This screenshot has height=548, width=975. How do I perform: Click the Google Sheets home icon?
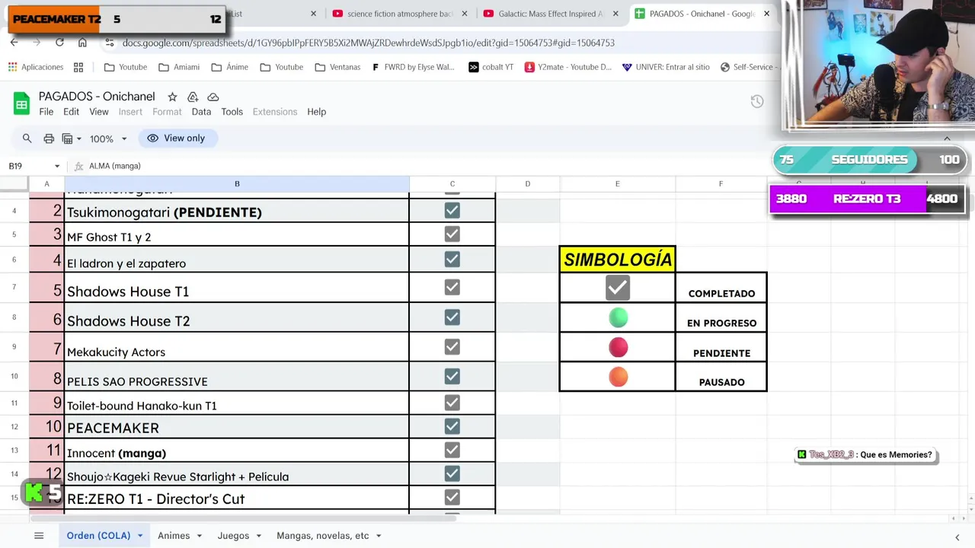pyautogui.click(x=21, y=104)
